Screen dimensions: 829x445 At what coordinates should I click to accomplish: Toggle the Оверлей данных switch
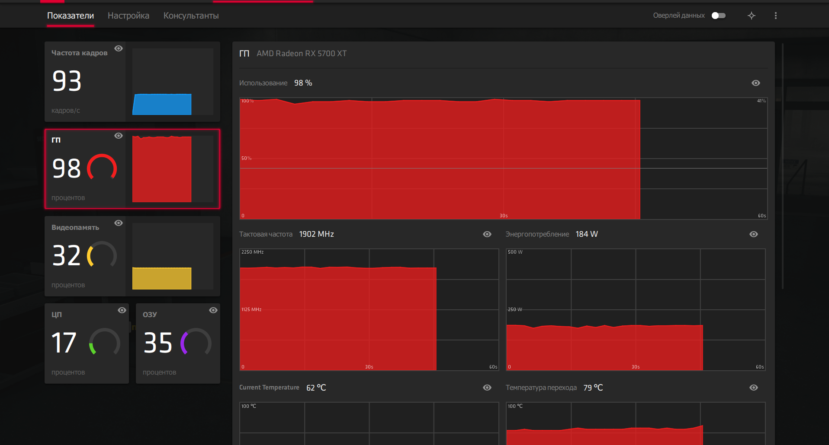click(x=719, y=16)
